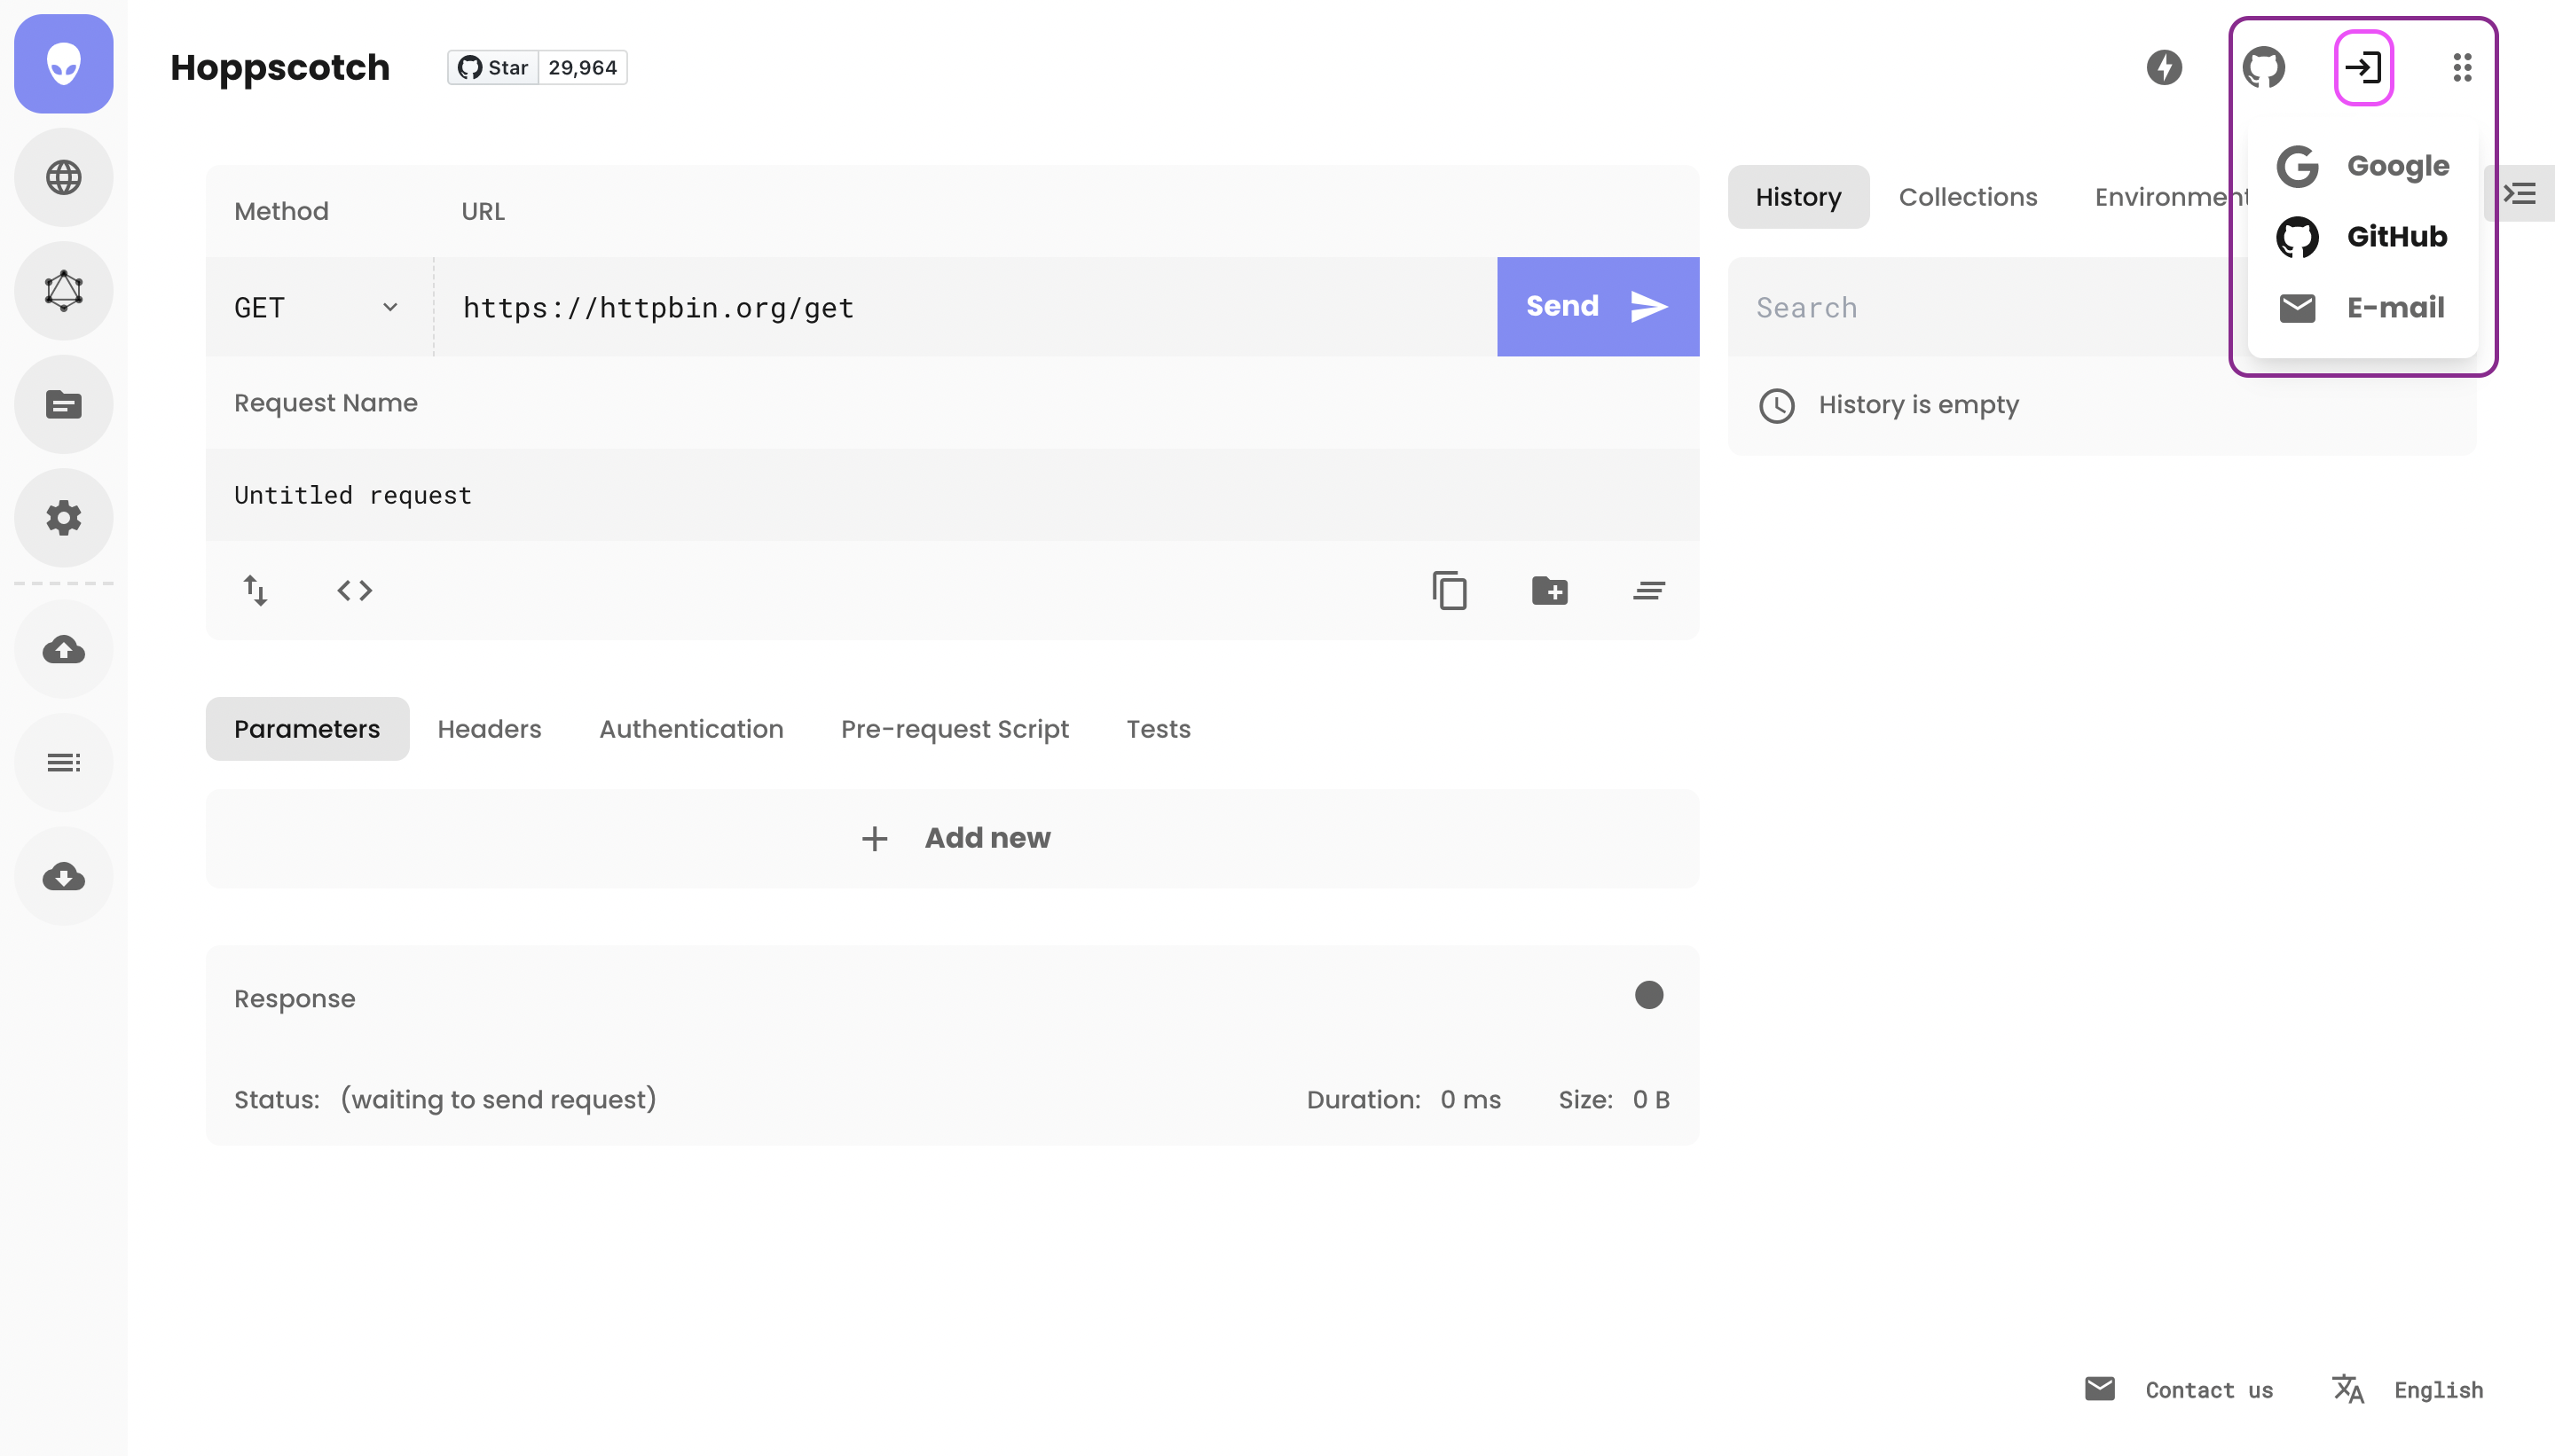Open Settings via the gear icon

pyautogui.click(x=63, y=518)
